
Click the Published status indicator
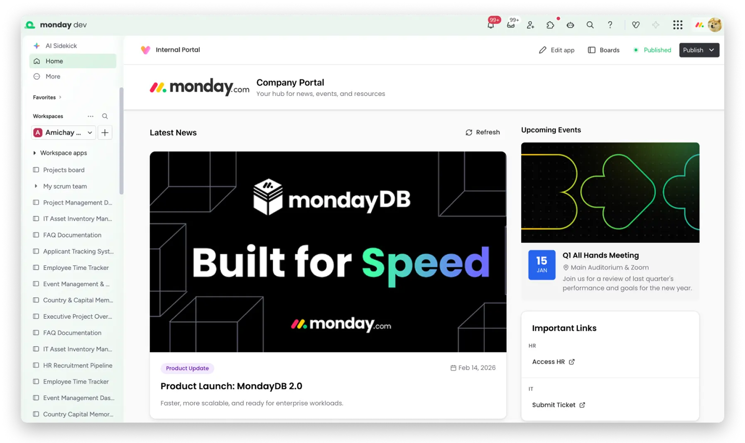[652, 50]
